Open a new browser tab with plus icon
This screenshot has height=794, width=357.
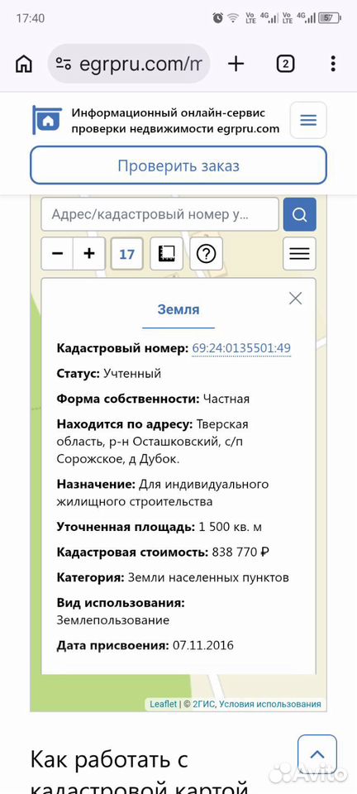pos(236,64)
